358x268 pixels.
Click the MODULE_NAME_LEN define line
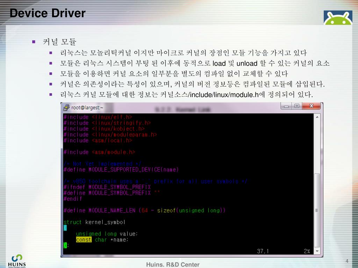pyautogui.click(x=144, y=210)
